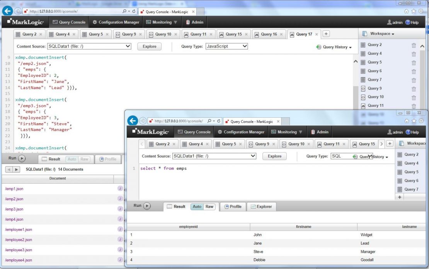The width and height of the screenshot is (429, 269).
Task: Open the /emp3.json document link
Action: point(14,209)
